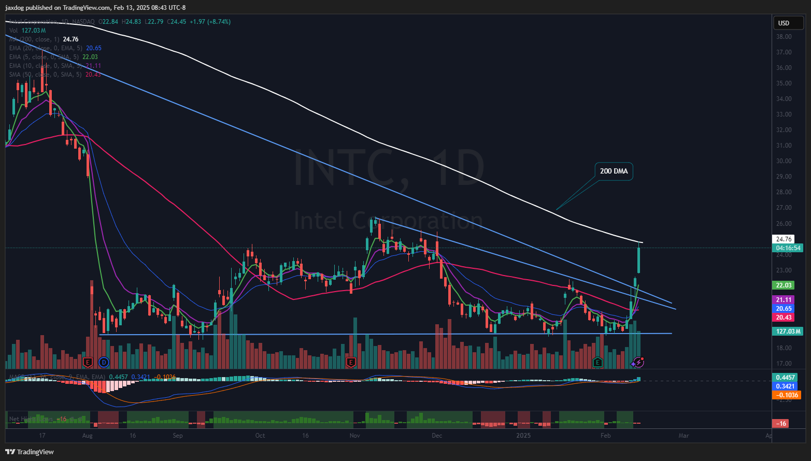Select the 24.76 price axis tag
Image resolution: width=811 pixels, height=461 pixels.
(x=783, y=239)
